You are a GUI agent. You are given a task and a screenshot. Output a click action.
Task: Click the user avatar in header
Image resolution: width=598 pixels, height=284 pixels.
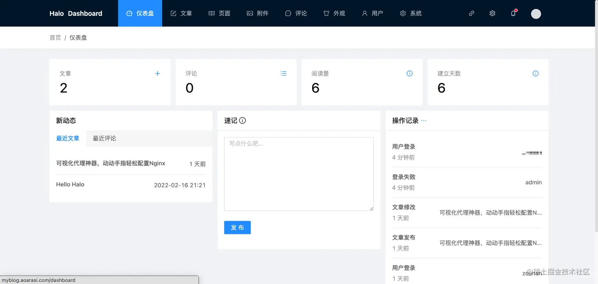tap(536, 14)
